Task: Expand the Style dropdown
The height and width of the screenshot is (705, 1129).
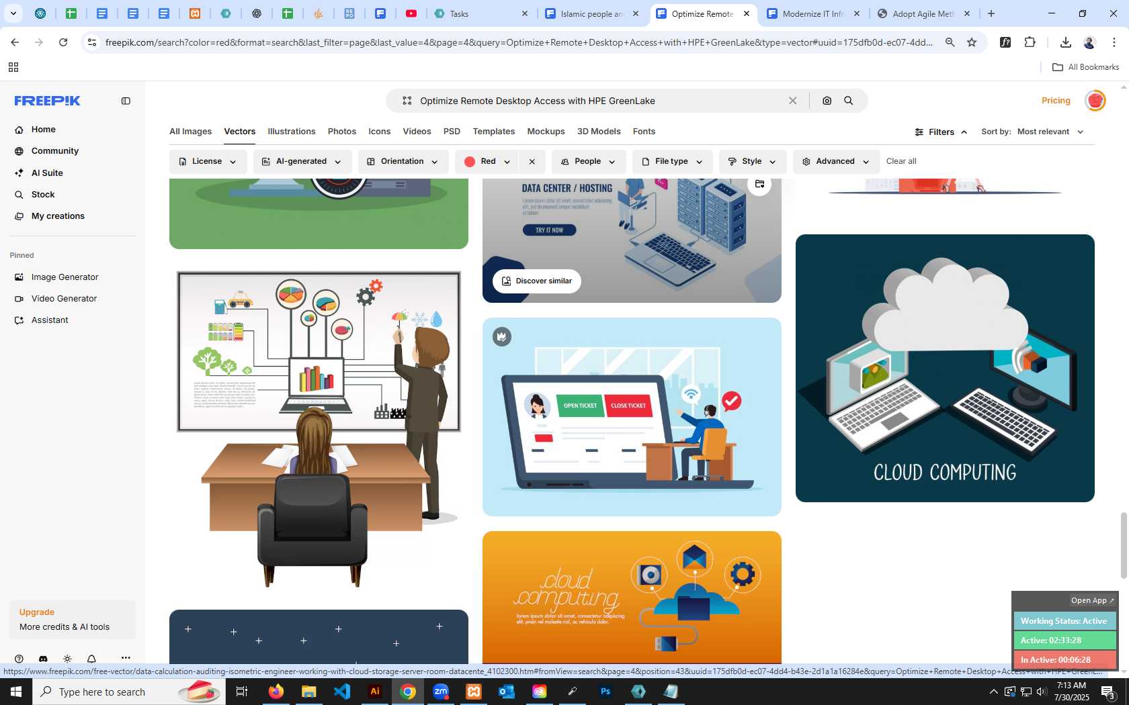Action: pos(753,162)
